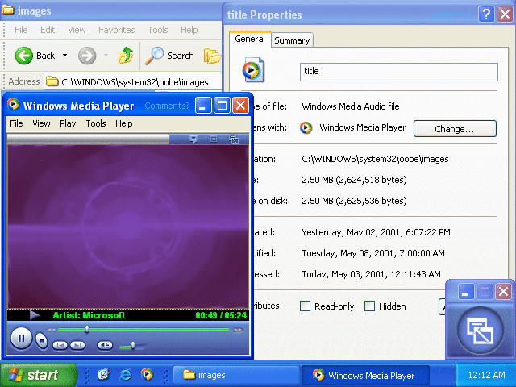Launch Internet Explorer from quick launch
516x387 pixels.
pos(126,375)
